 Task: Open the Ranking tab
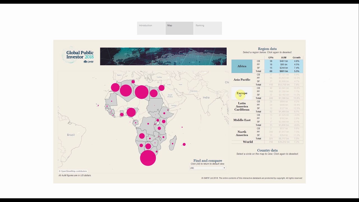click(208, 28)
